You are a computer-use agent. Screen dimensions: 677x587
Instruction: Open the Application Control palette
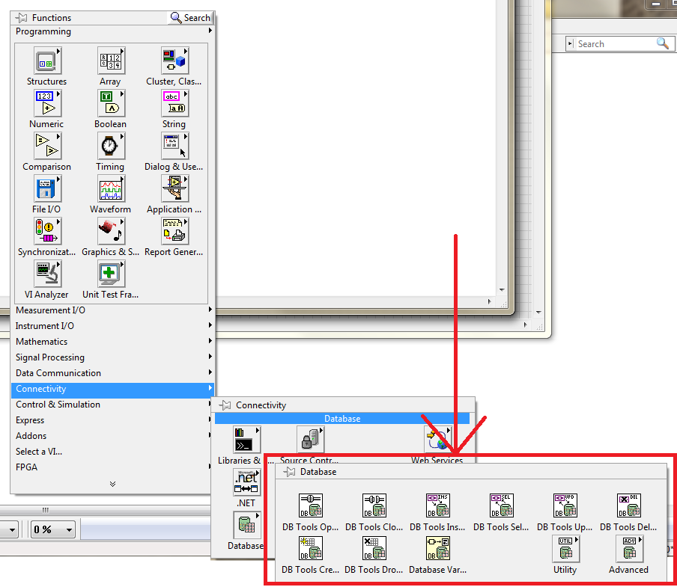174,188
